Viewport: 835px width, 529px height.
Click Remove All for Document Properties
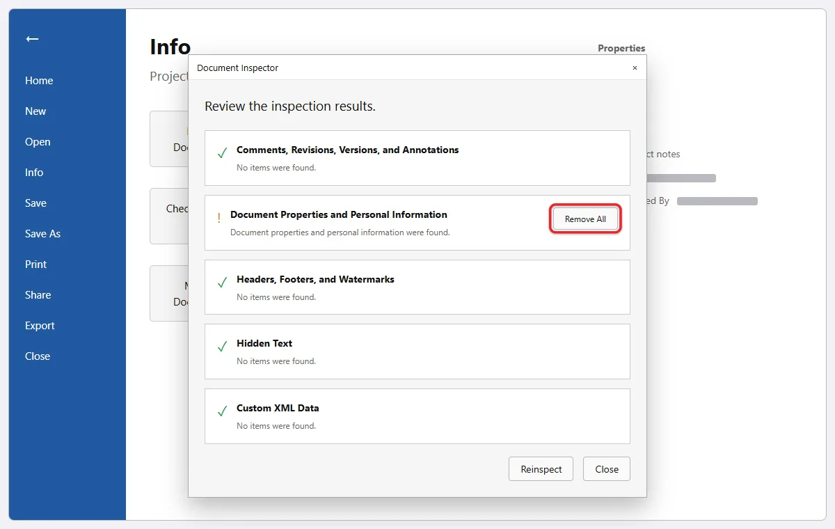[585, 219]
